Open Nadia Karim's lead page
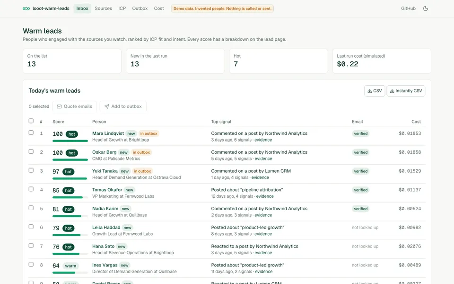The height and width of the screenshot is (284, 454). pyautogui.click(x=105, y=209)
